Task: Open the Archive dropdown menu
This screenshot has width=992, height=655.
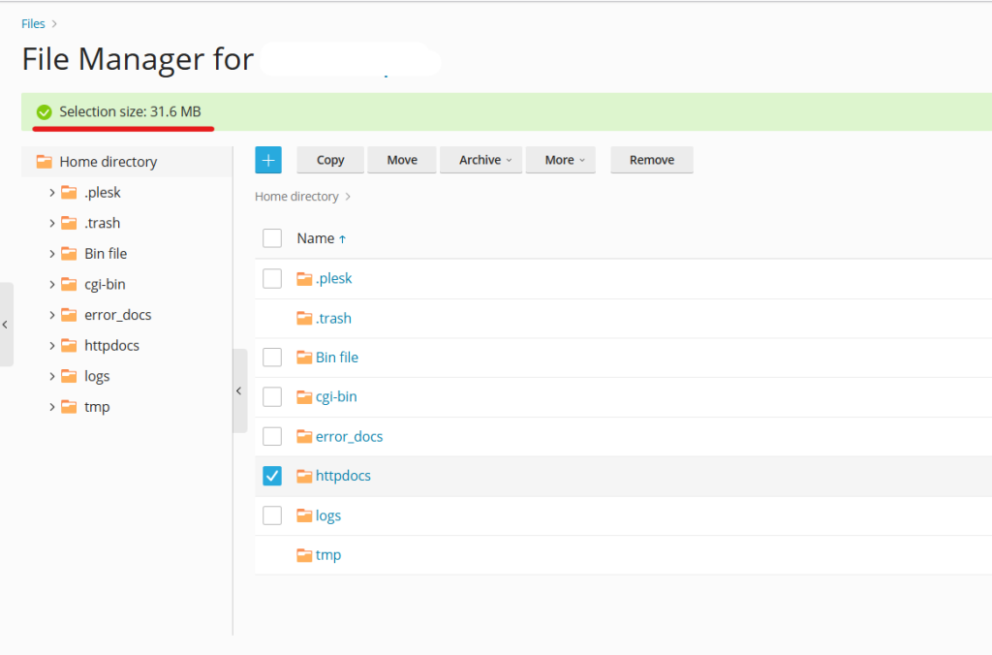Action: tap(480, 160)
